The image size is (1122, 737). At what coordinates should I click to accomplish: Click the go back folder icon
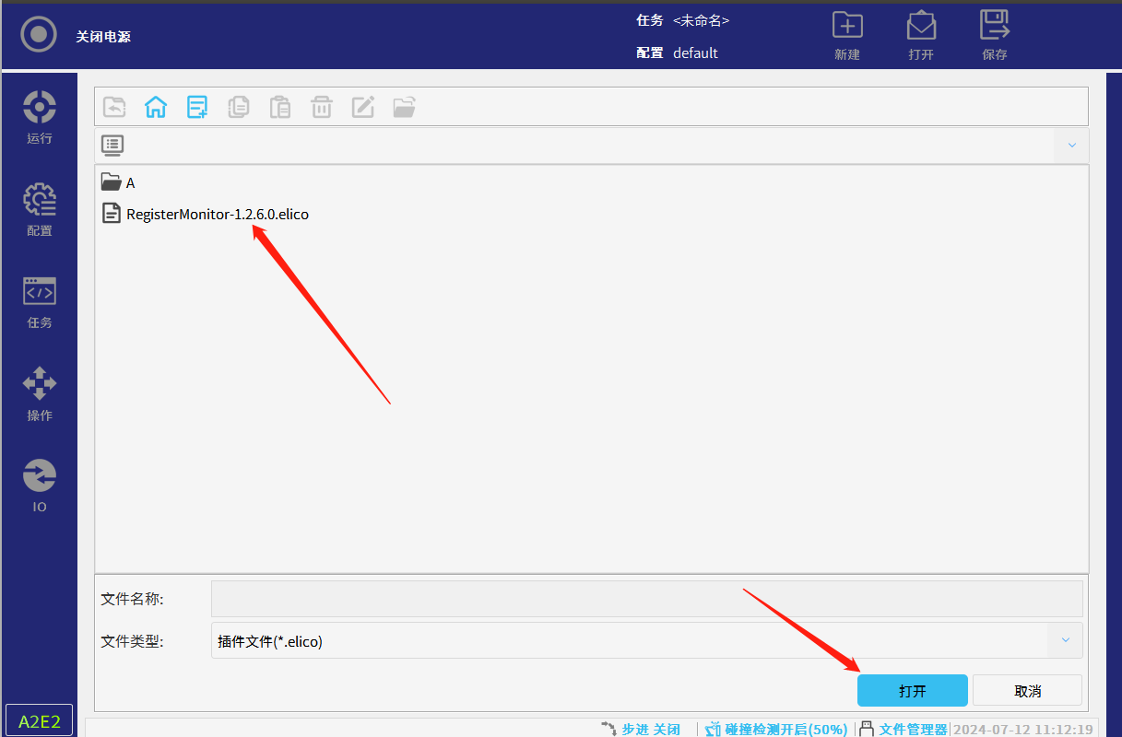114,107
